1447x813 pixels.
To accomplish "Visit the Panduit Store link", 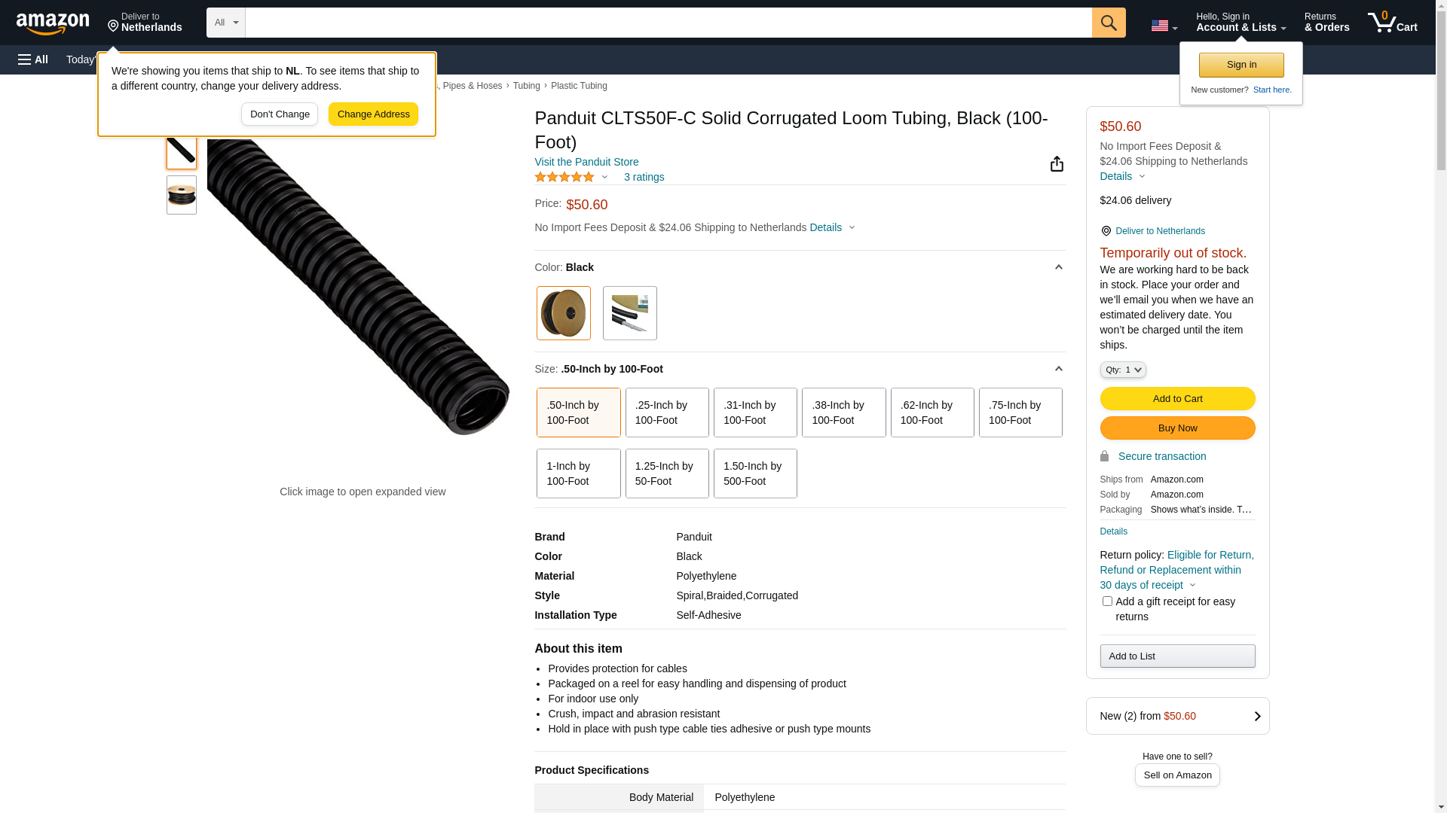I will click(x=586, y=162).
